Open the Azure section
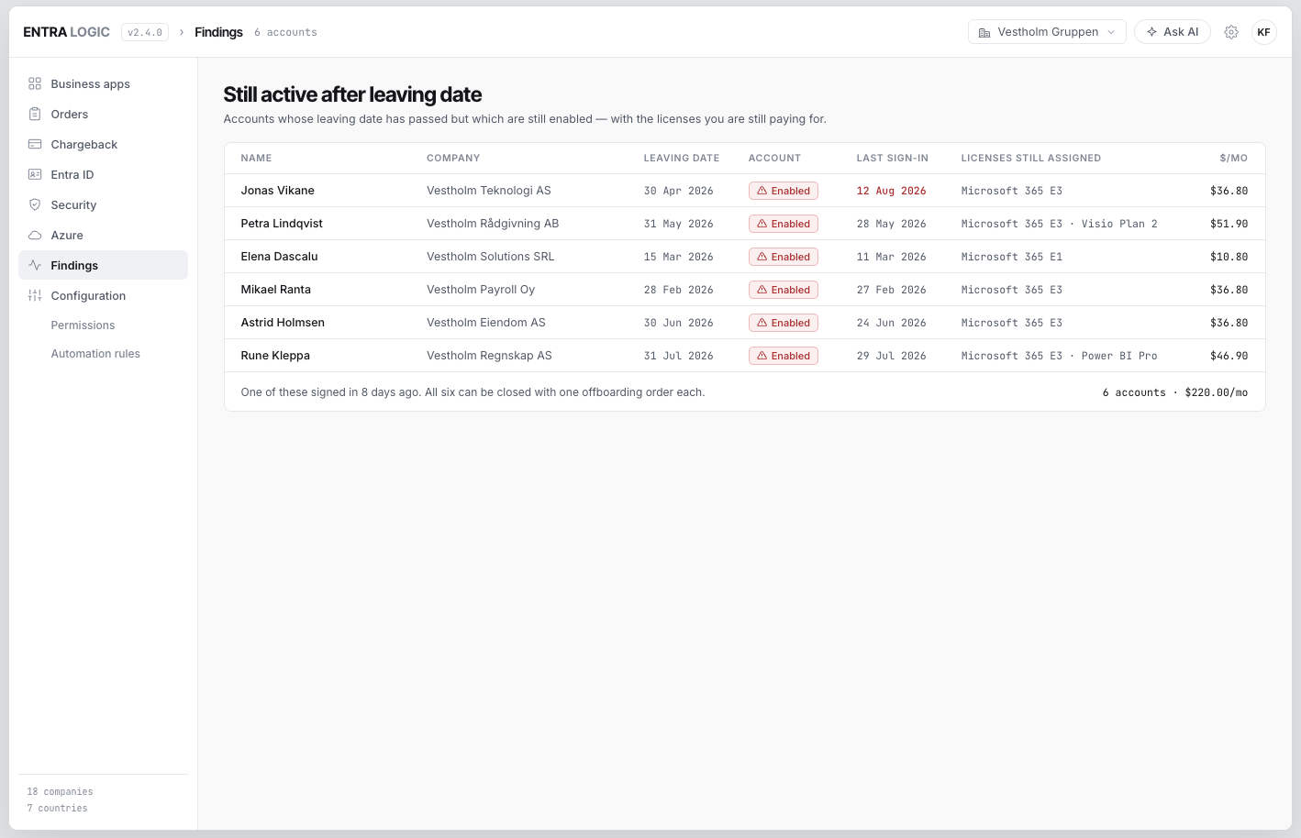 (103, 235)
